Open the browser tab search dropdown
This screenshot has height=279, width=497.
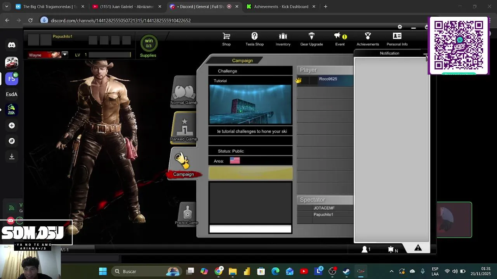pyautogui.click(x=7, y=7)
